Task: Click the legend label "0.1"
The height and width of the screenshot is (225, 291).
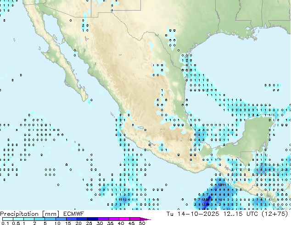Action: (5, 223)
